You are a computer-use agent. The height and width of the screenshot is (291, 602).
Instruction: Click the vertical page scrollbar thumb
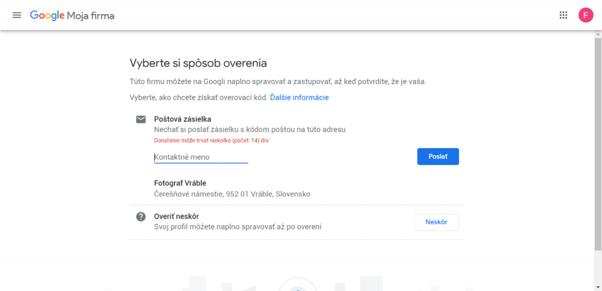[598, 144]
